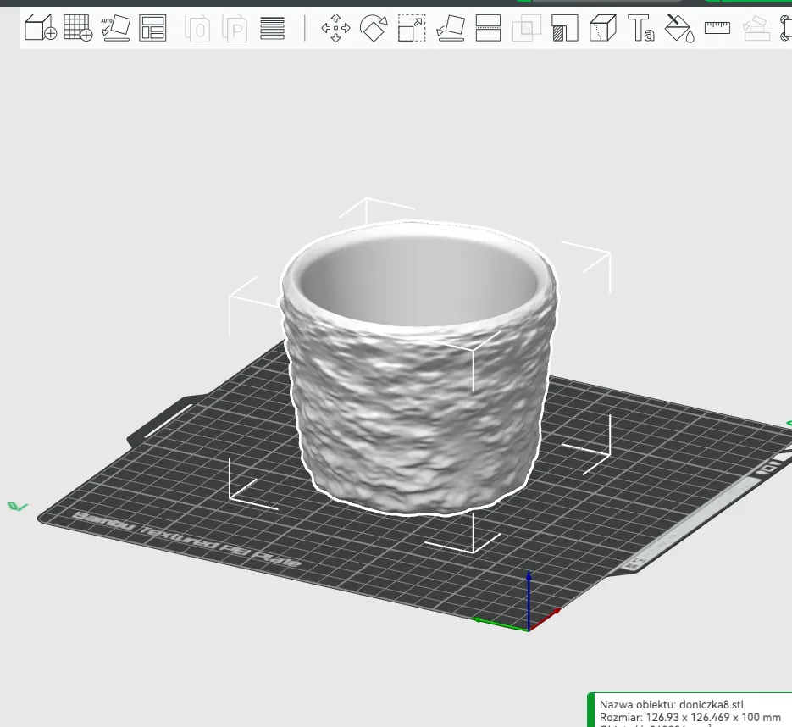Open the Seam painting tool
The width and height of the screenshot is (792, 727).
(602, 28)
